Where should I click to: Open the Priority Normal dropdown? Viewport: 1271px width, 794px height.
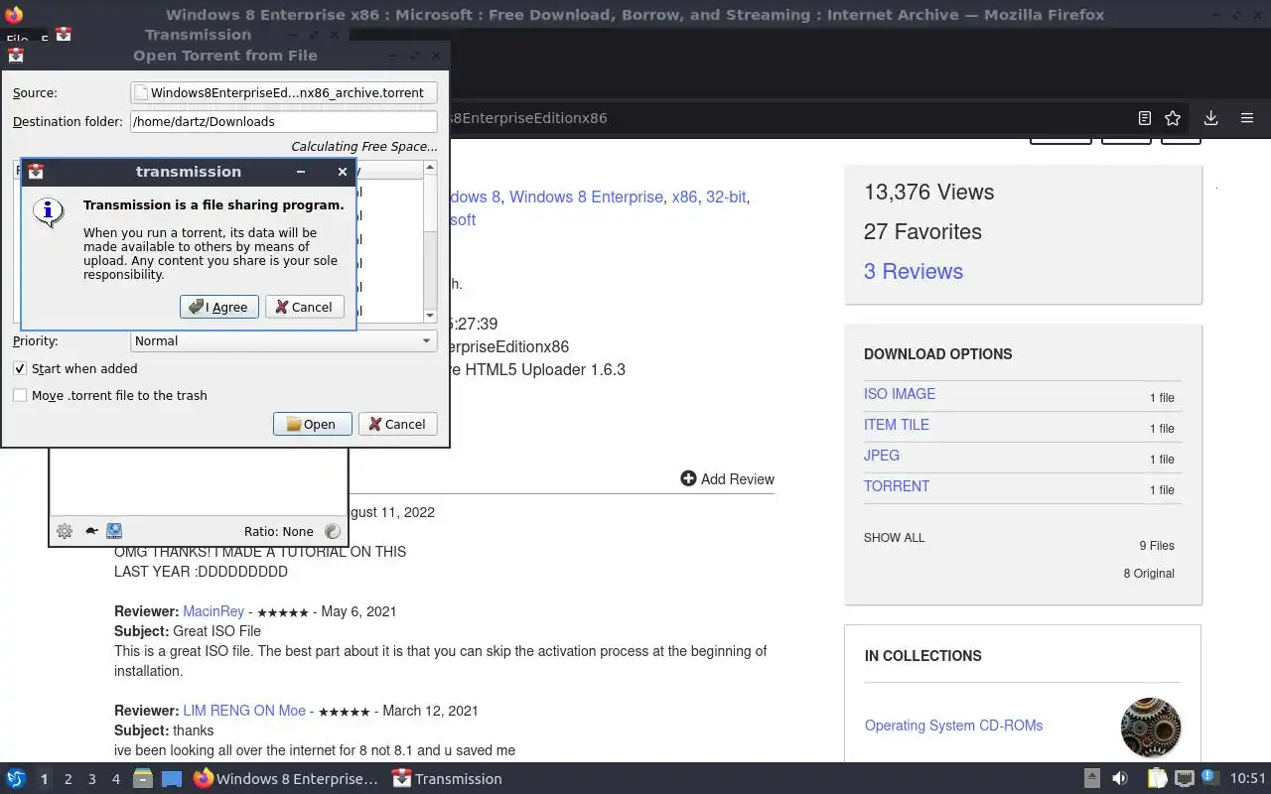coord(284,340)
